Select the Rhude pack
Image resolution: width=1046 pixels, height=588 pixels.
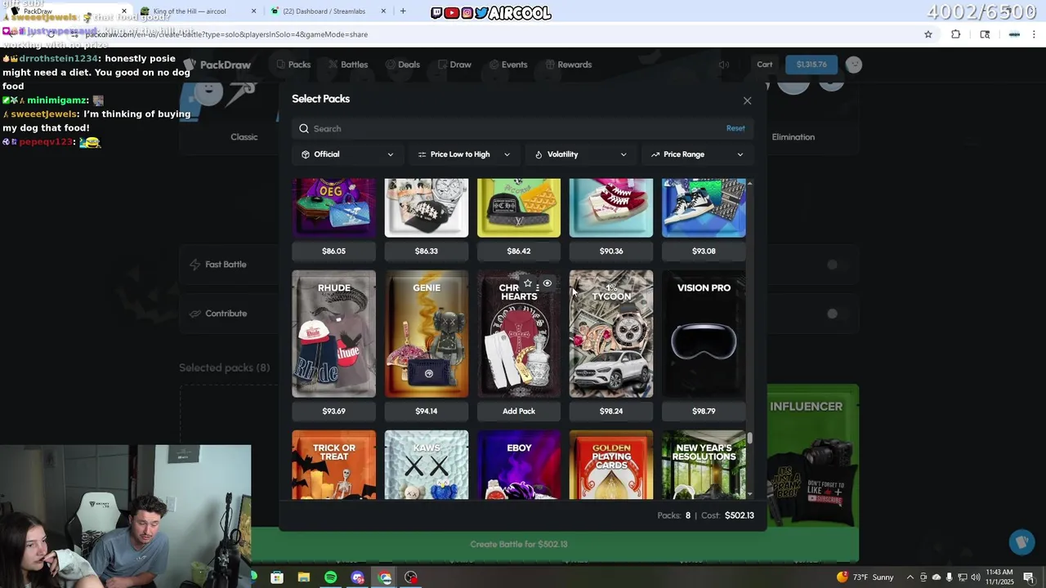[333, 333]
